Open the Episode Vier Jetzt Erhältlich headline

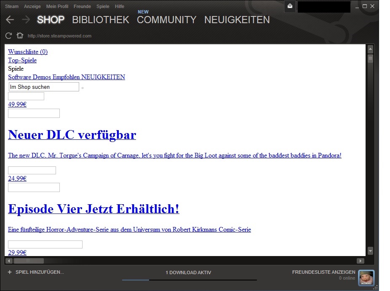(93, 209)
